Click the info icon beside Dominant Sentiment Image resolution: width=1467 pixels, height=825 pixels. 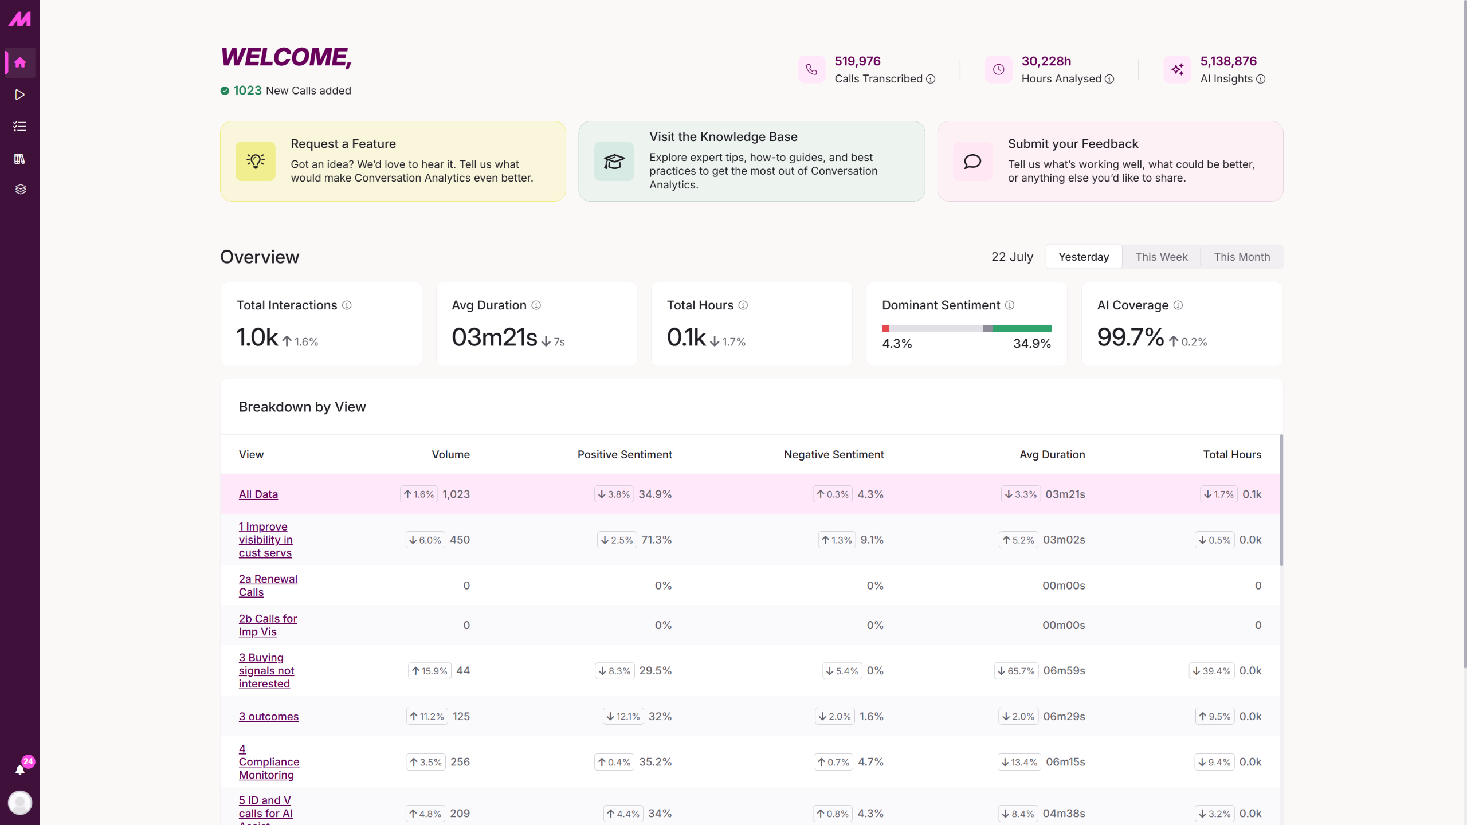(1010, 305)
